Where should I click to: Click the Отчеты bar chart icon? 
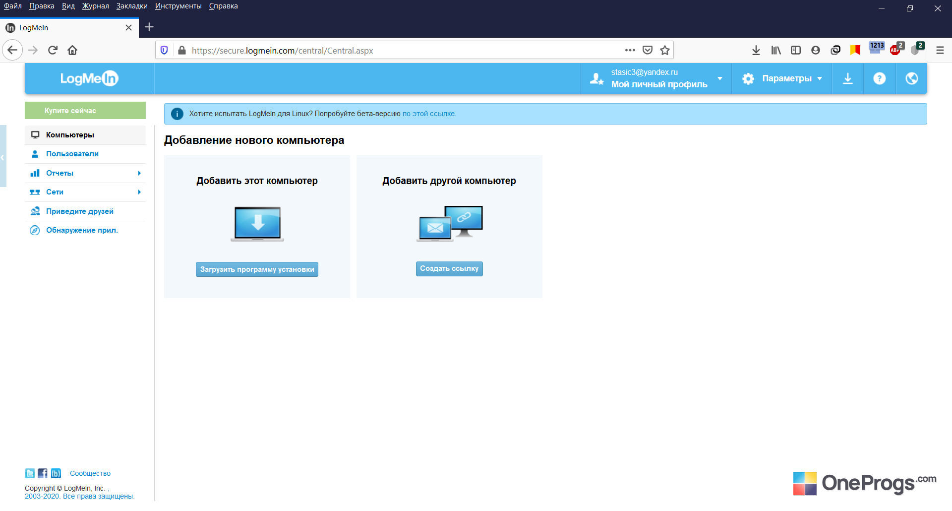click(35, 173)
